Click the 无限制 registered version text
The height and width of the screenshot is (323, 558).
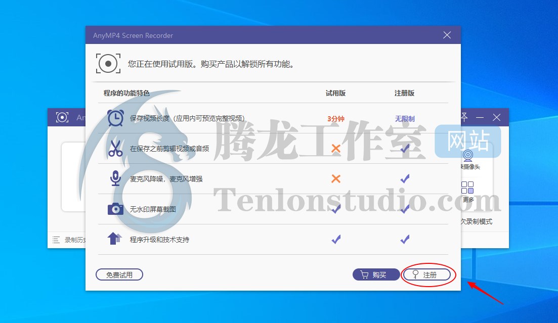coord(405,119)
